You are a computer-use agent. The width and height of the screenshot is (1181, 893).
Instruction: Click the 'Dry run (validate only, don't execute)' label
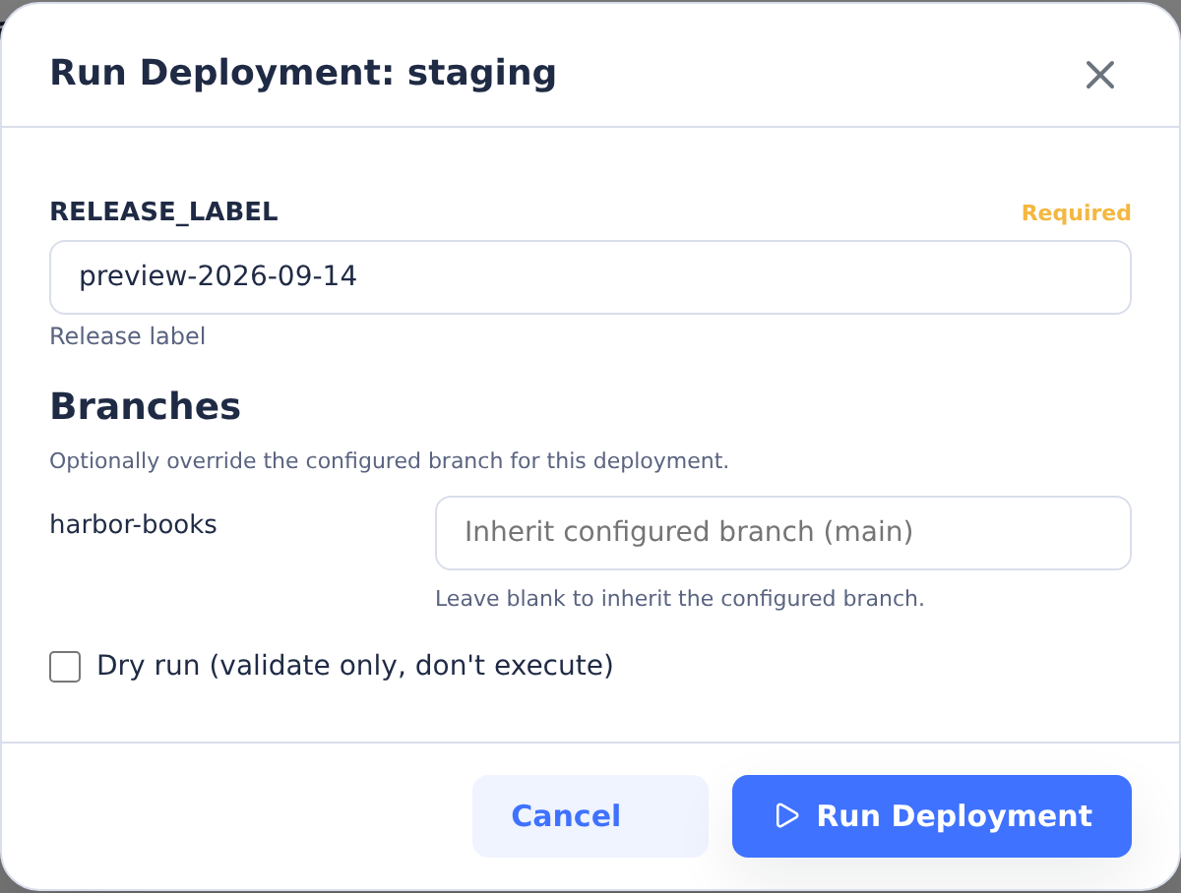[x=355, y=667]
